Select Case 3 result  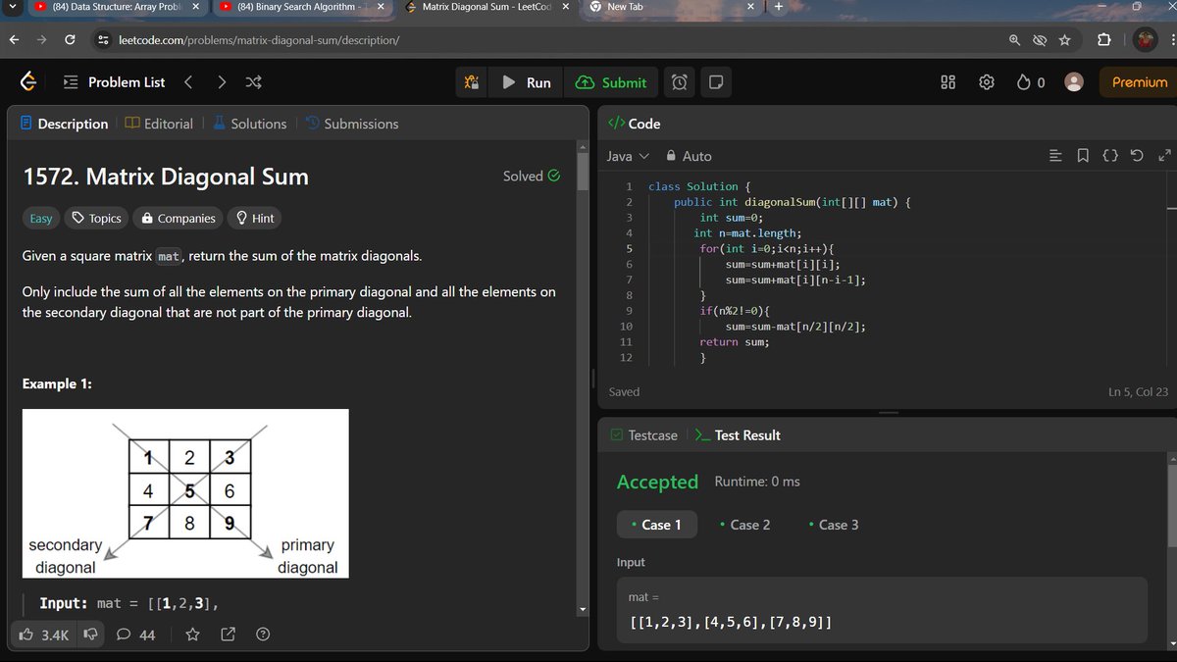(x=833, y=525)
